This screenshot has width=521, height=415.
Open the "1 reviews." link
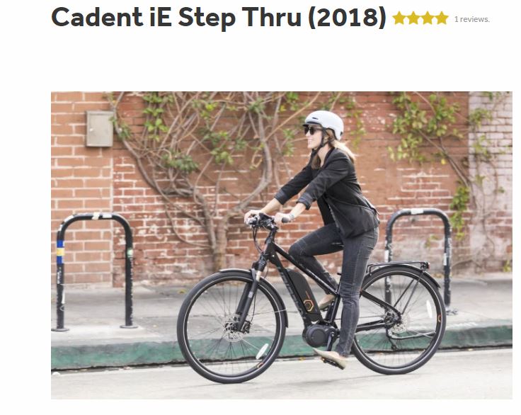472,19
